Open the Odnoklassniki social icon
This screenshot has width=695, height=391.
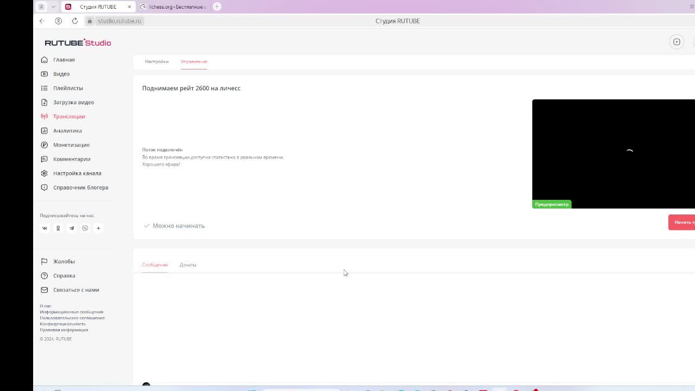click(58, 228)
